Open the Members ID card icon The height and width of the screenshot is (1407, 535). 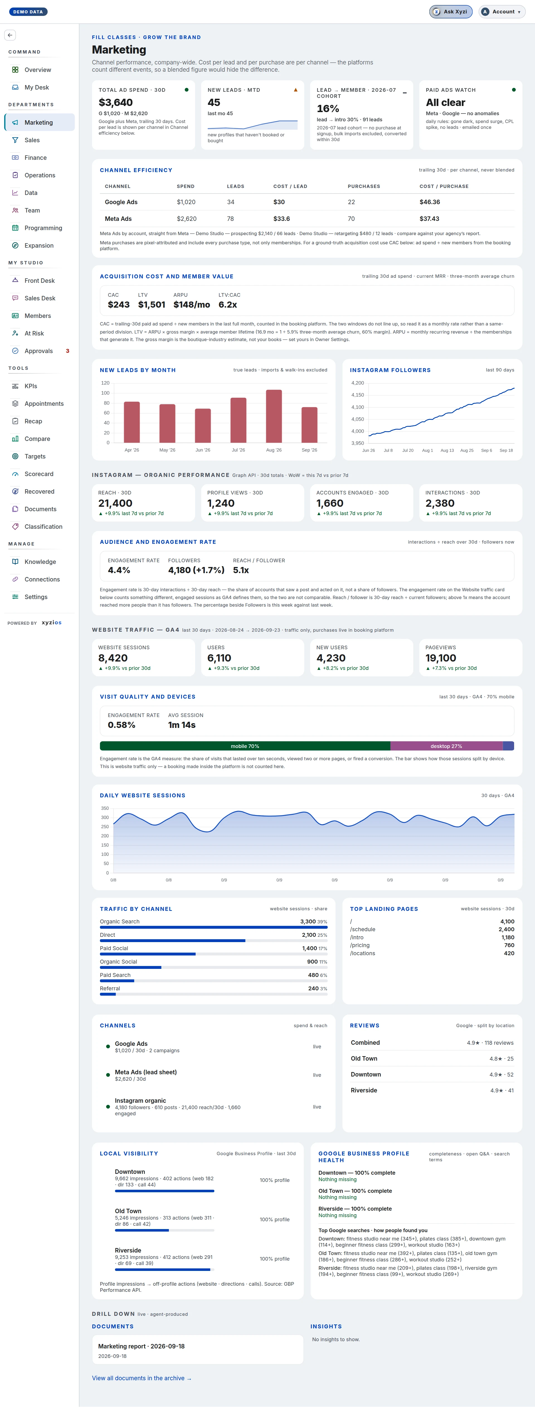click(15, 316)
